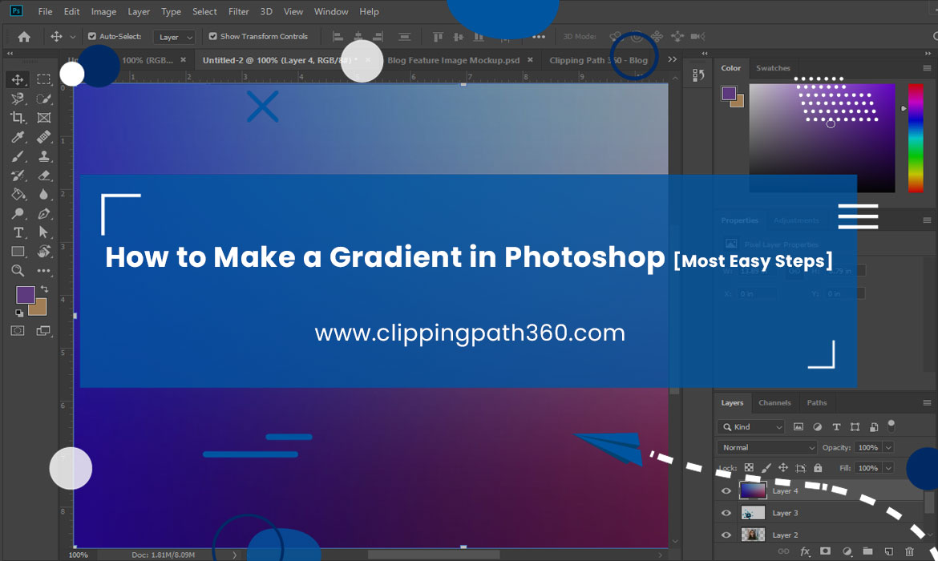
Task: Open the Auto-Select Layer dropdown
Action: (x=174, y=37)
